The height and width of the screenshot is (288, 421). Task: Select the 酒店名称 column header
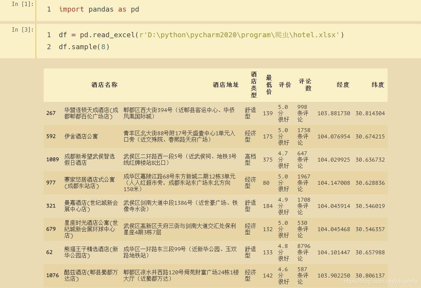point(104,85)
